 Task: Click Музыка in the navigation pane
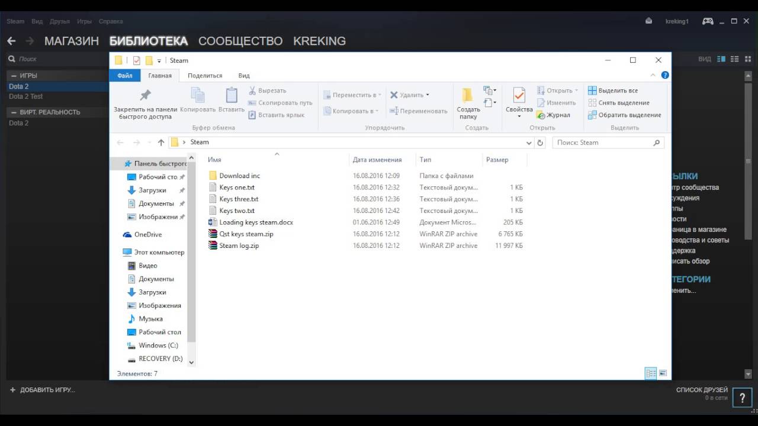[x=146, y=319]
